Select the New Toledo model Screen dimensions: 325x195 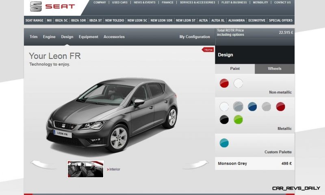coord(115,20)
